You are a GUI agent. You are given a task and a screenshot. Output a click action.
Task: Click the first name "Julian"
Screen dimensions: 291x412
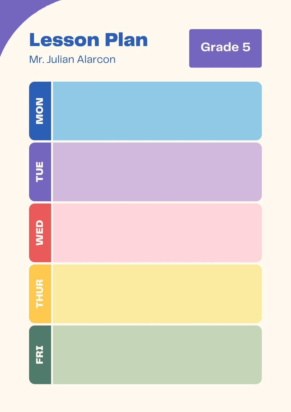coord(61,59)
